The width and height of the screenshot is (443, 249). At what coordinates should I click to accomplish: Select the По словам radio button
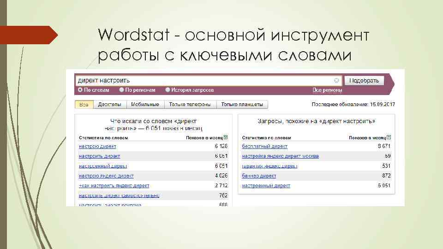click(80, 90)
